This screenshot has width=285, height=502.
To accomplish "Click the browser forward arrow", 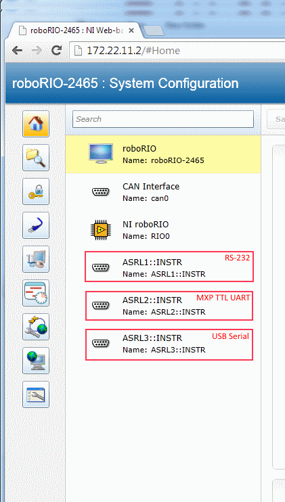I will coord(37,50).
